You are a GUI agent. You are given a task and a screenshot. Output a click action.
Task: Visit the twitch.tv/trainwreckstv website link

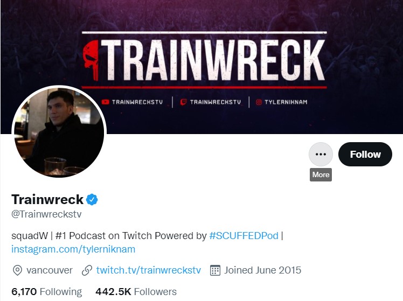(149, 270)
